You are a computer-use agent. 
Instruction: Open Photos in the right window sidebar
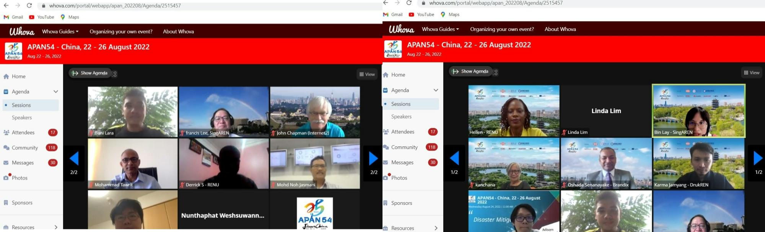399,178
